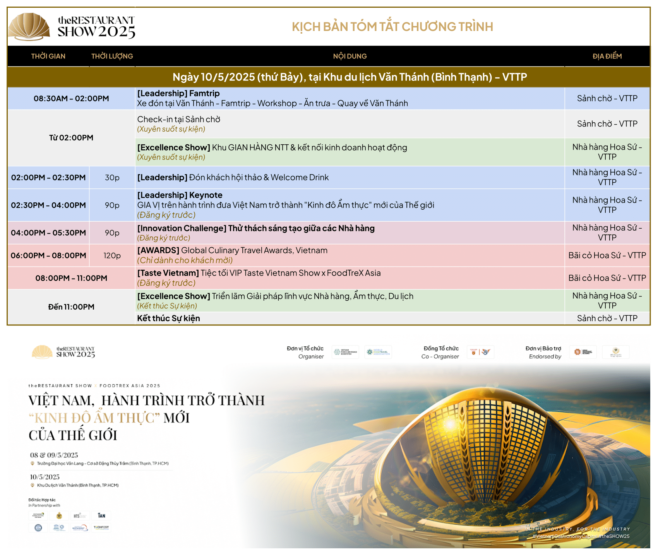This screenshot has width=658, height=551.
Task: Click the National Restaurant Association partner logo
Action: point(80,527)
